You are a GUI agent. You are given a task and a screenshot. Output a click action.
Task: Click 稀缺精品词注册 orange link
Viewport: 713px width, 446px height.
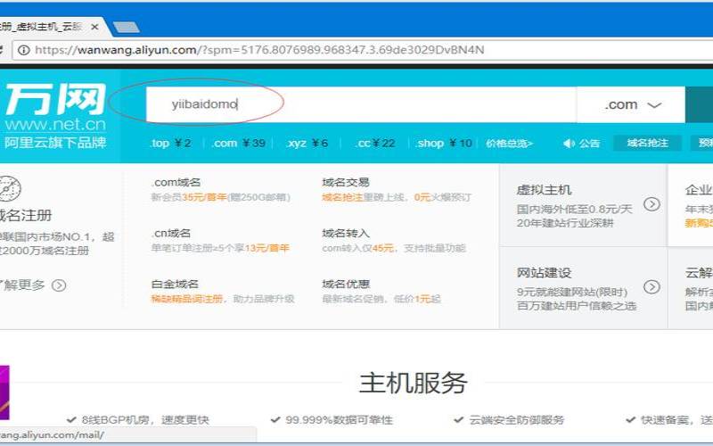[x=187, y=299]
